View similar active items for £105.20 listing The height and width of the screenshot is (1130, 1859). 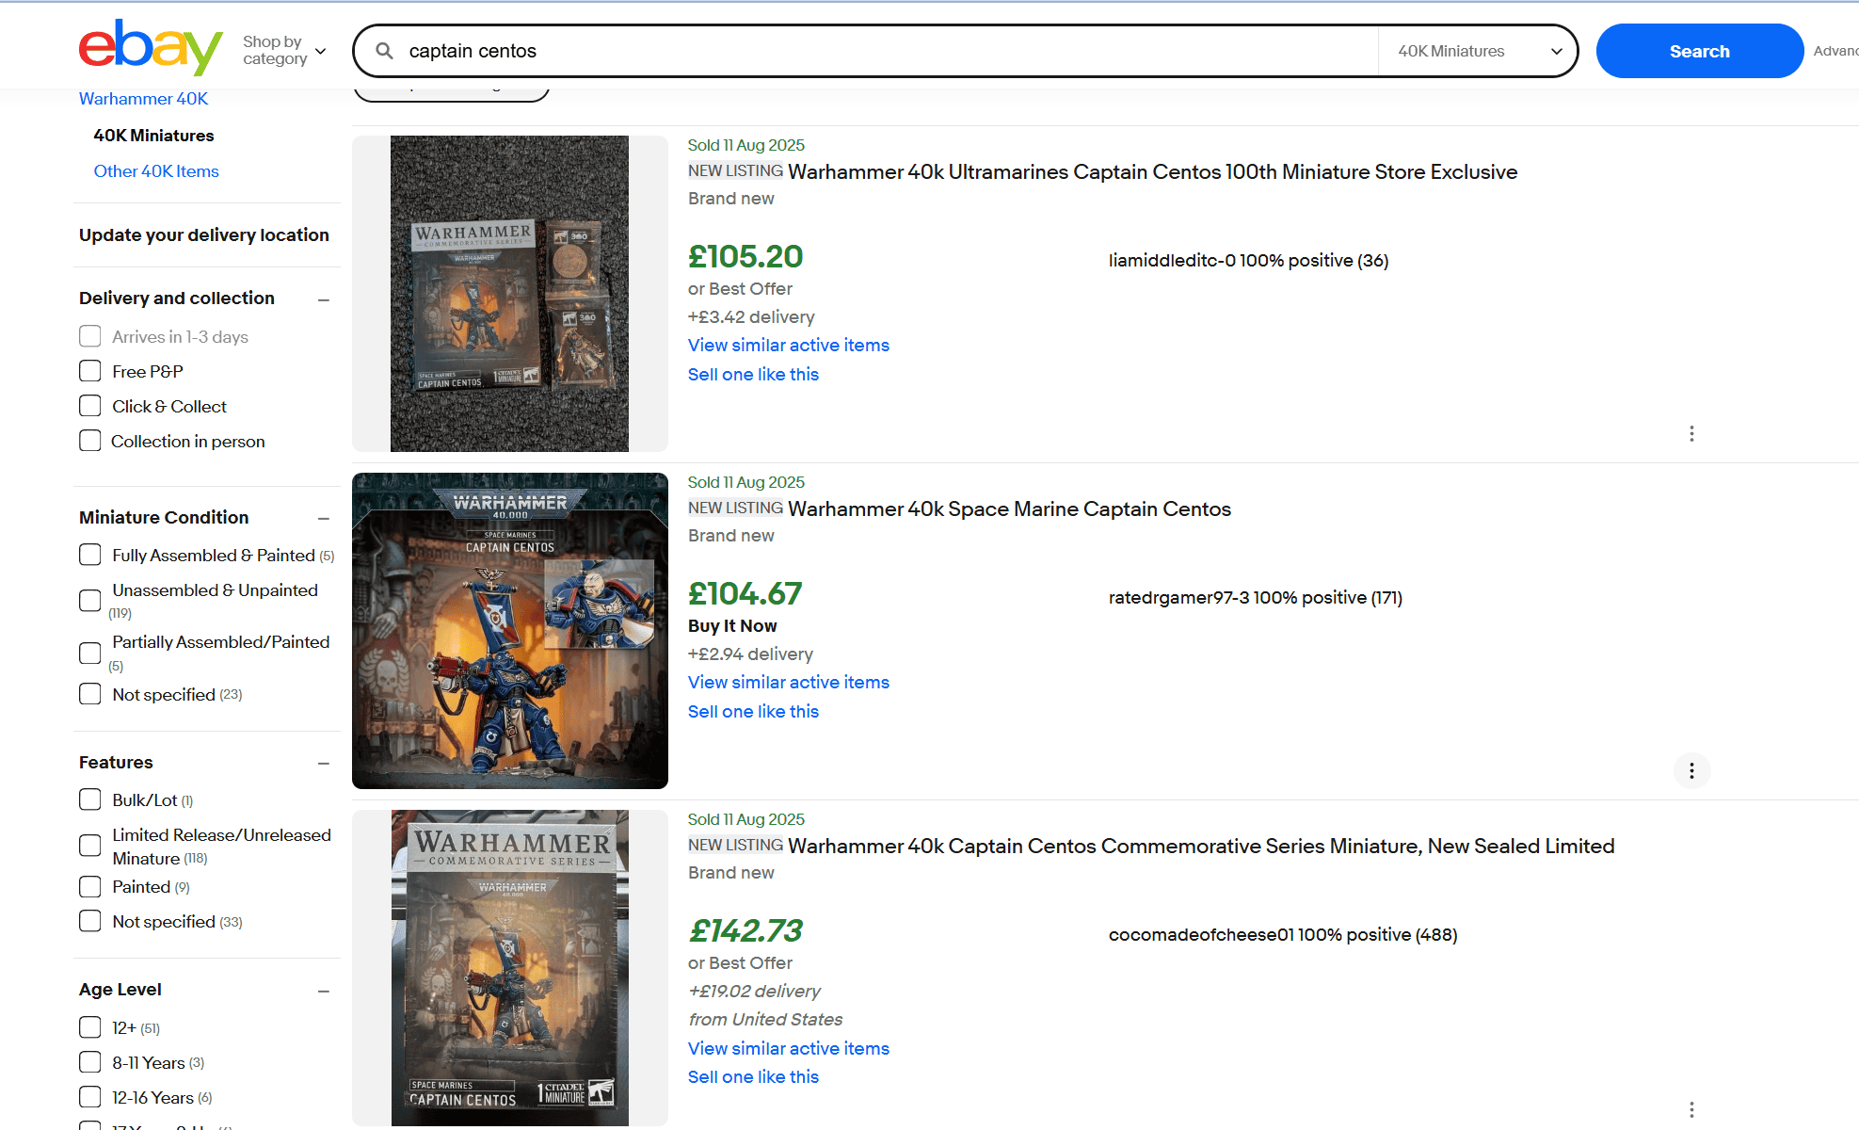pos(789,346)
